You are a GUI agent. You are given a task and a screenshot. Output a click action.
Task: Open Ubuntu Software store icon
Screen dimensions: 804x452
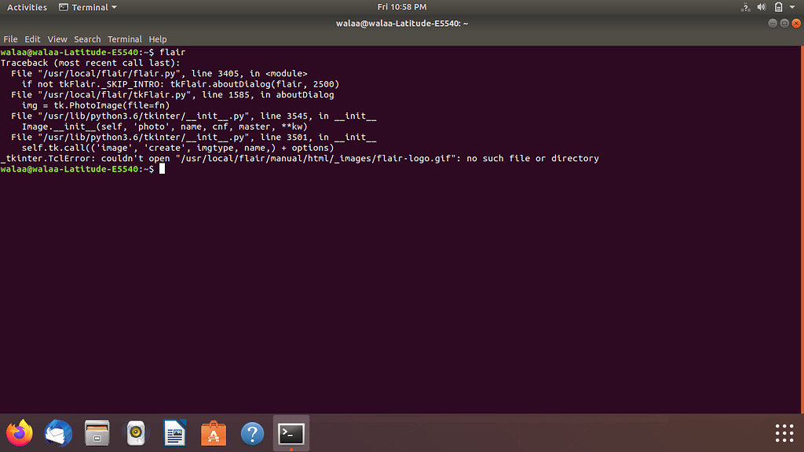point(214,433)
